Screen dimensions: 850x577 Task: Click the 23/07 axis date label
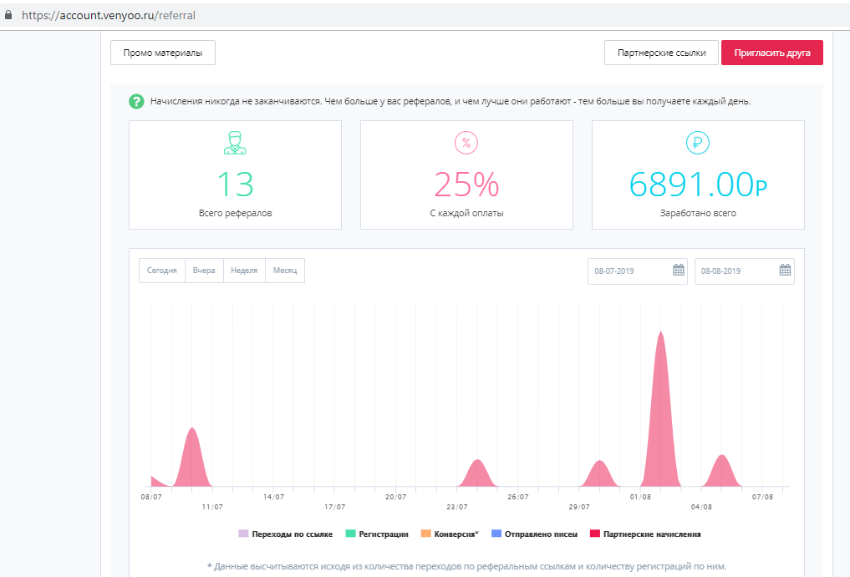point(457,507)
